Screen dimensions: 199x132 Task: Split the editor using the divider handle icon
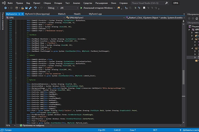(x=184, y=21)
